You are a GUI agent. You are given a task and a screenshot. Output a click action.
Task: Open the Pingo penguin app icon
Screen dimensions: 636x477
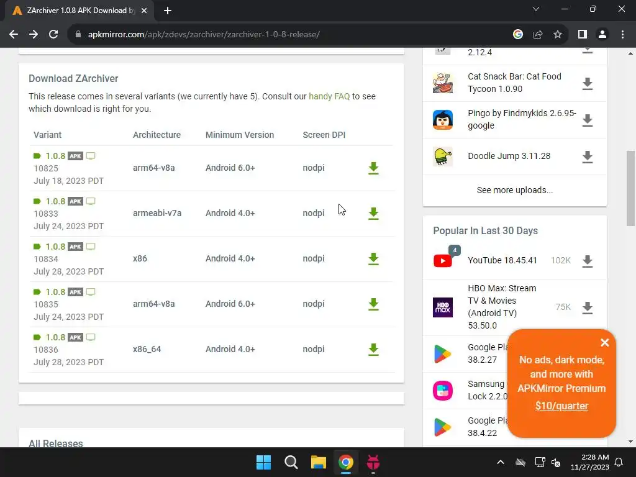click(x=442, y=120)
